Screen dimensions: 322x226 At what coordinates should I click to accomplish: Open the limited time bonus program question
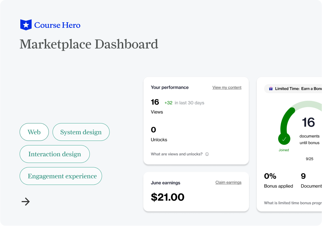[293, 203]
